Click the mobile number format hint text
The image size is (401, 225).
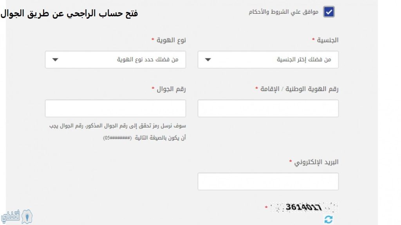(x=117, y=132)
